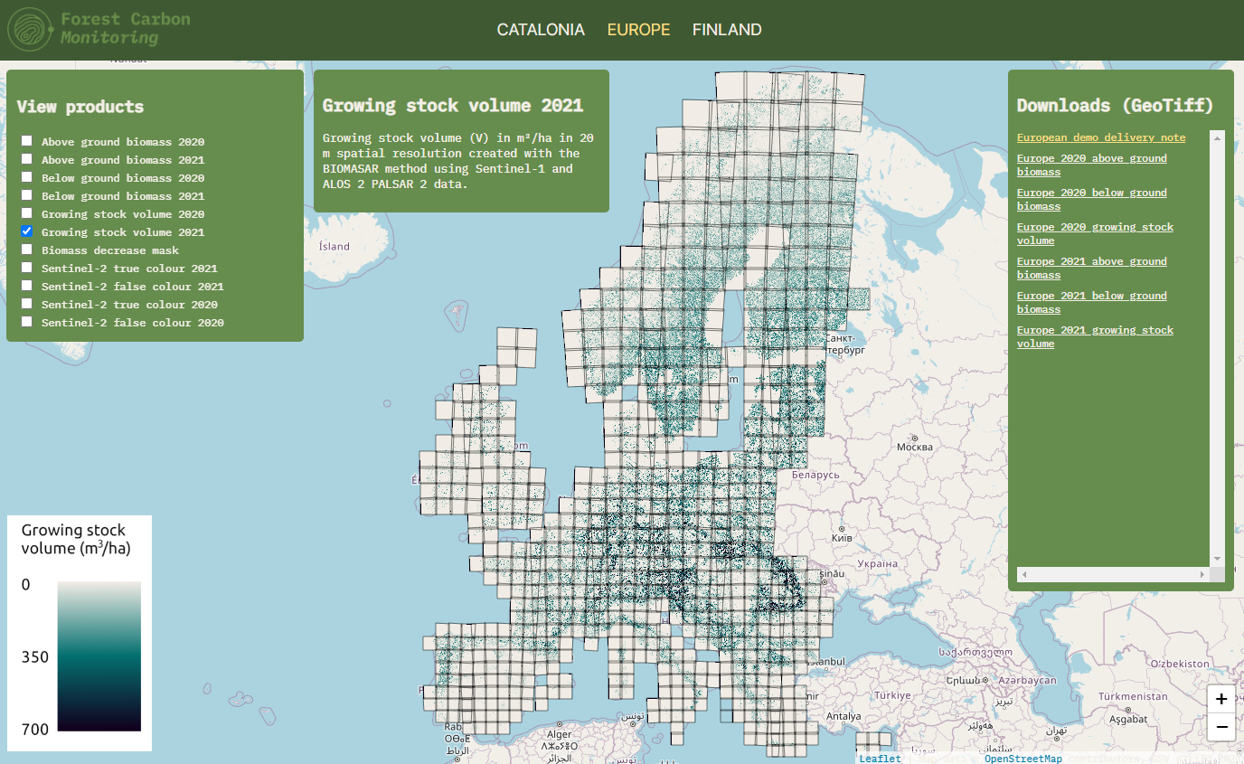The width and height of the screenshot is (1244, 764).
Task: Click the left arrow on the Downloads scrollbar
Action: tap(1023, 574)
